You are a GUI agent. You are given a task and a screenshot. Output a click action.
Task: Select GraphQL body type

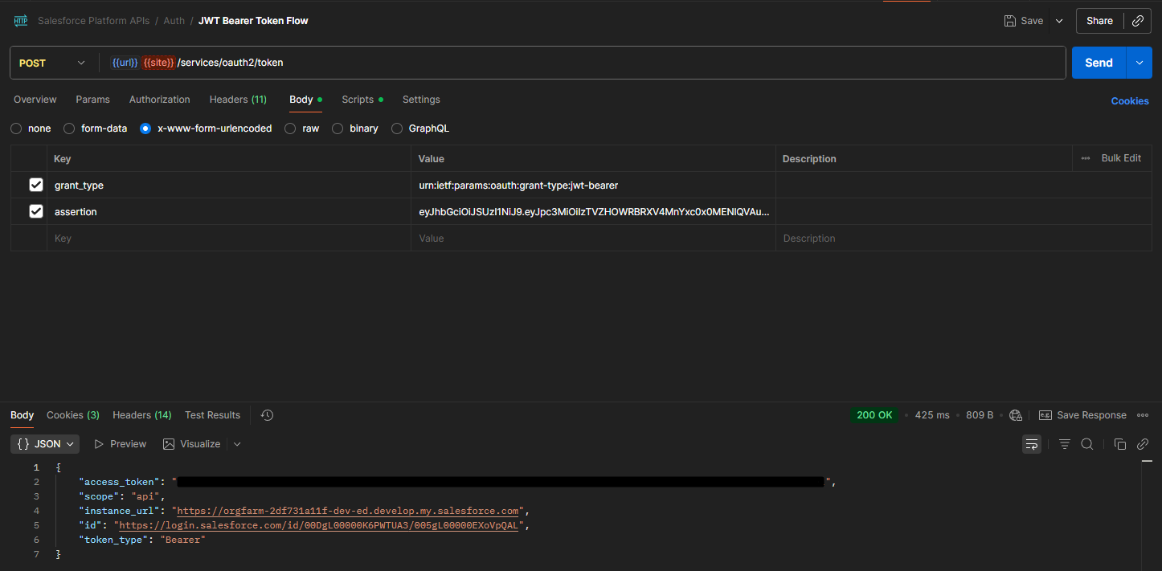coord(396,128)
